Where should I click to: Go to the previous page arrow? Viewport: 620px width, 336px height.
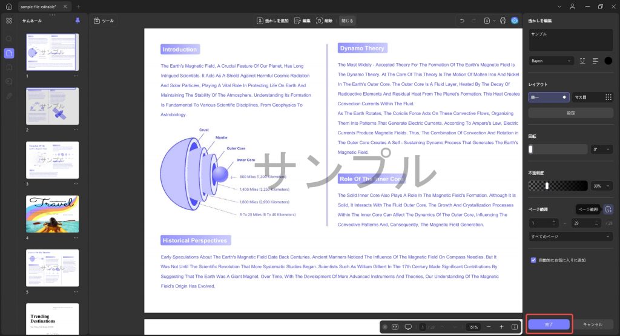click(x=443, y=327)
